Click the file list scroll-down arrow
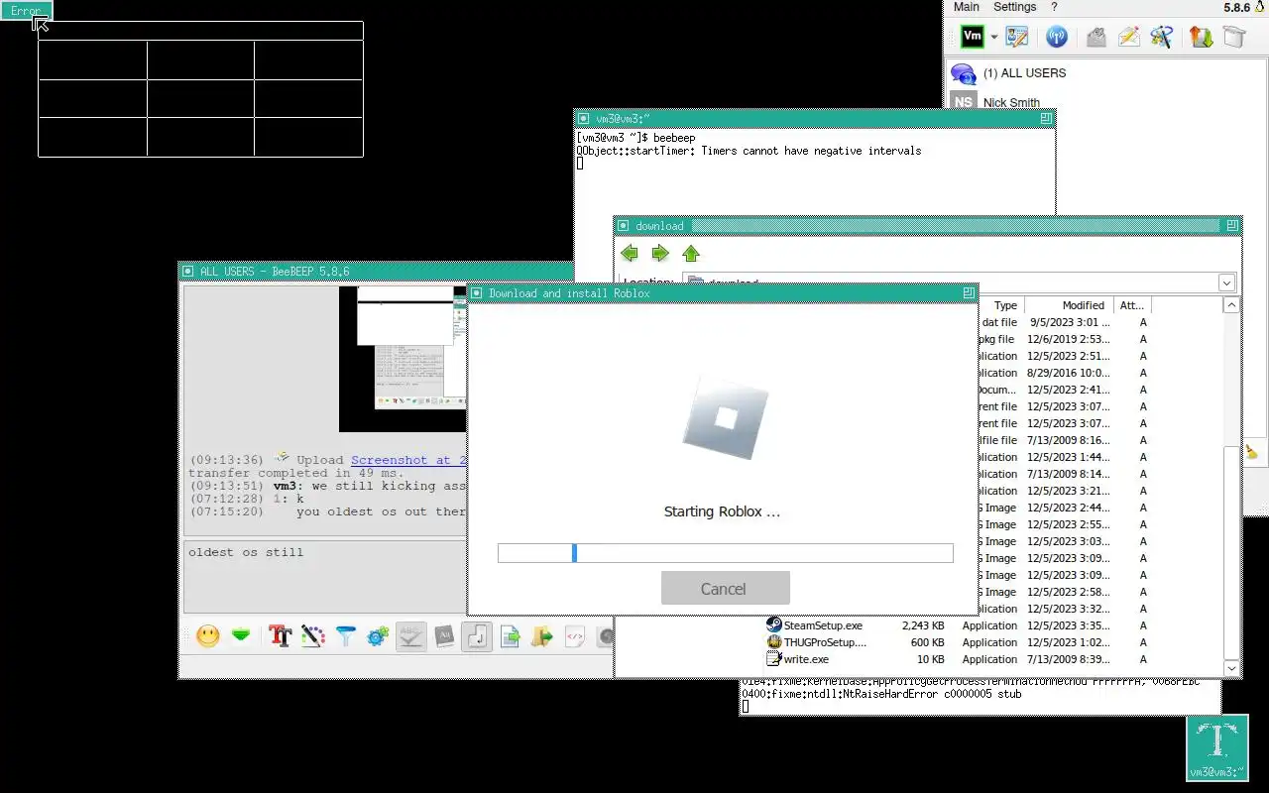Screen dimensions: 1269x793 [1231, 668]
